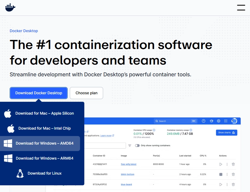The height and width of the screenshot is (192, 250).
Task: Open the Docker Desktop breadcrumb link
Action: (x=24, y=31)
